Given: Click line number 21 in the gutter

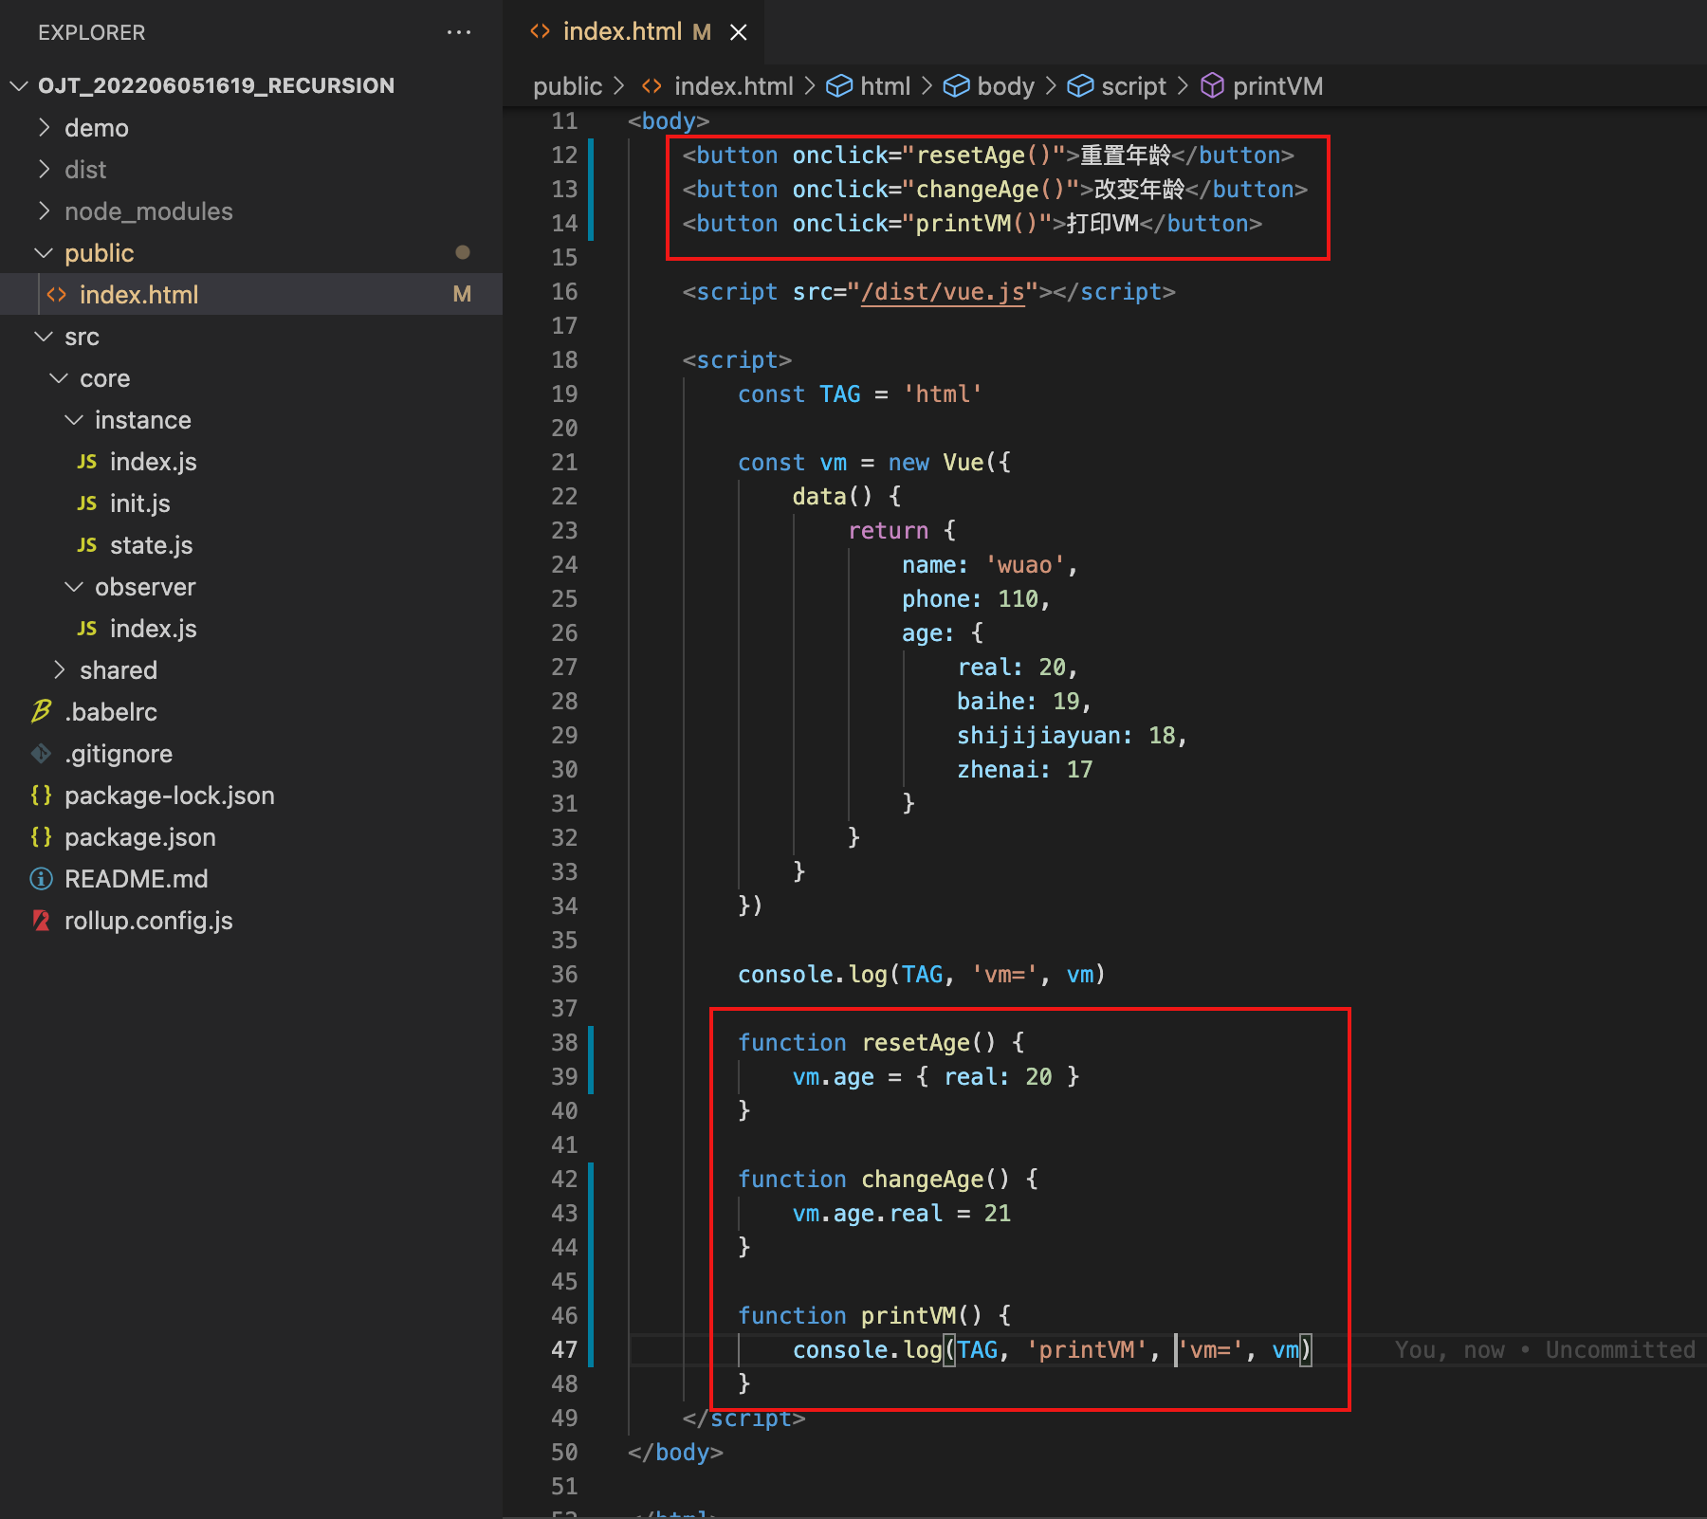Looking at the screenshot, I should click(564, 462).
